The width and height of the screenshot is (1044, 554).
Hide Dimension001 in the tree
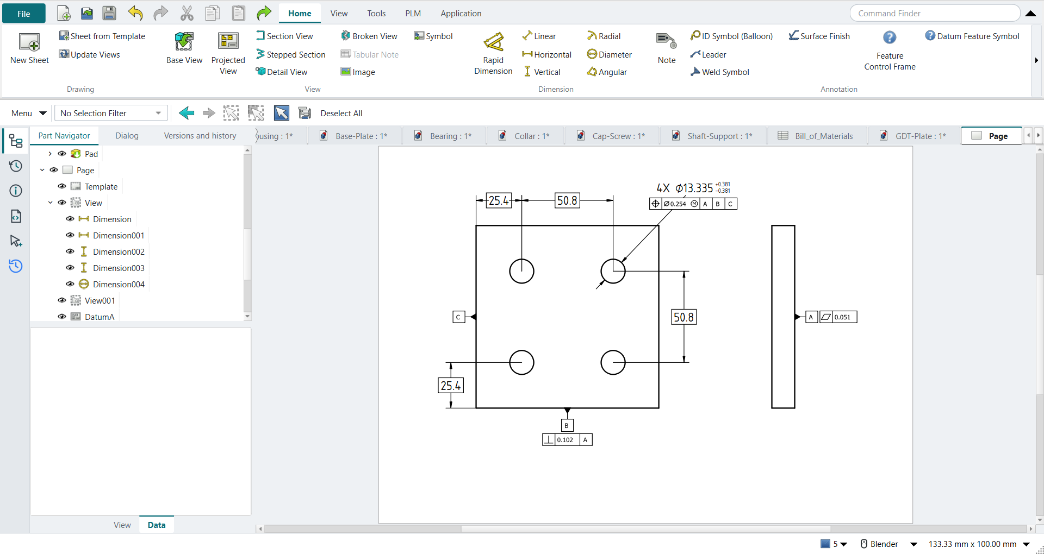click(x=70, y=235)
